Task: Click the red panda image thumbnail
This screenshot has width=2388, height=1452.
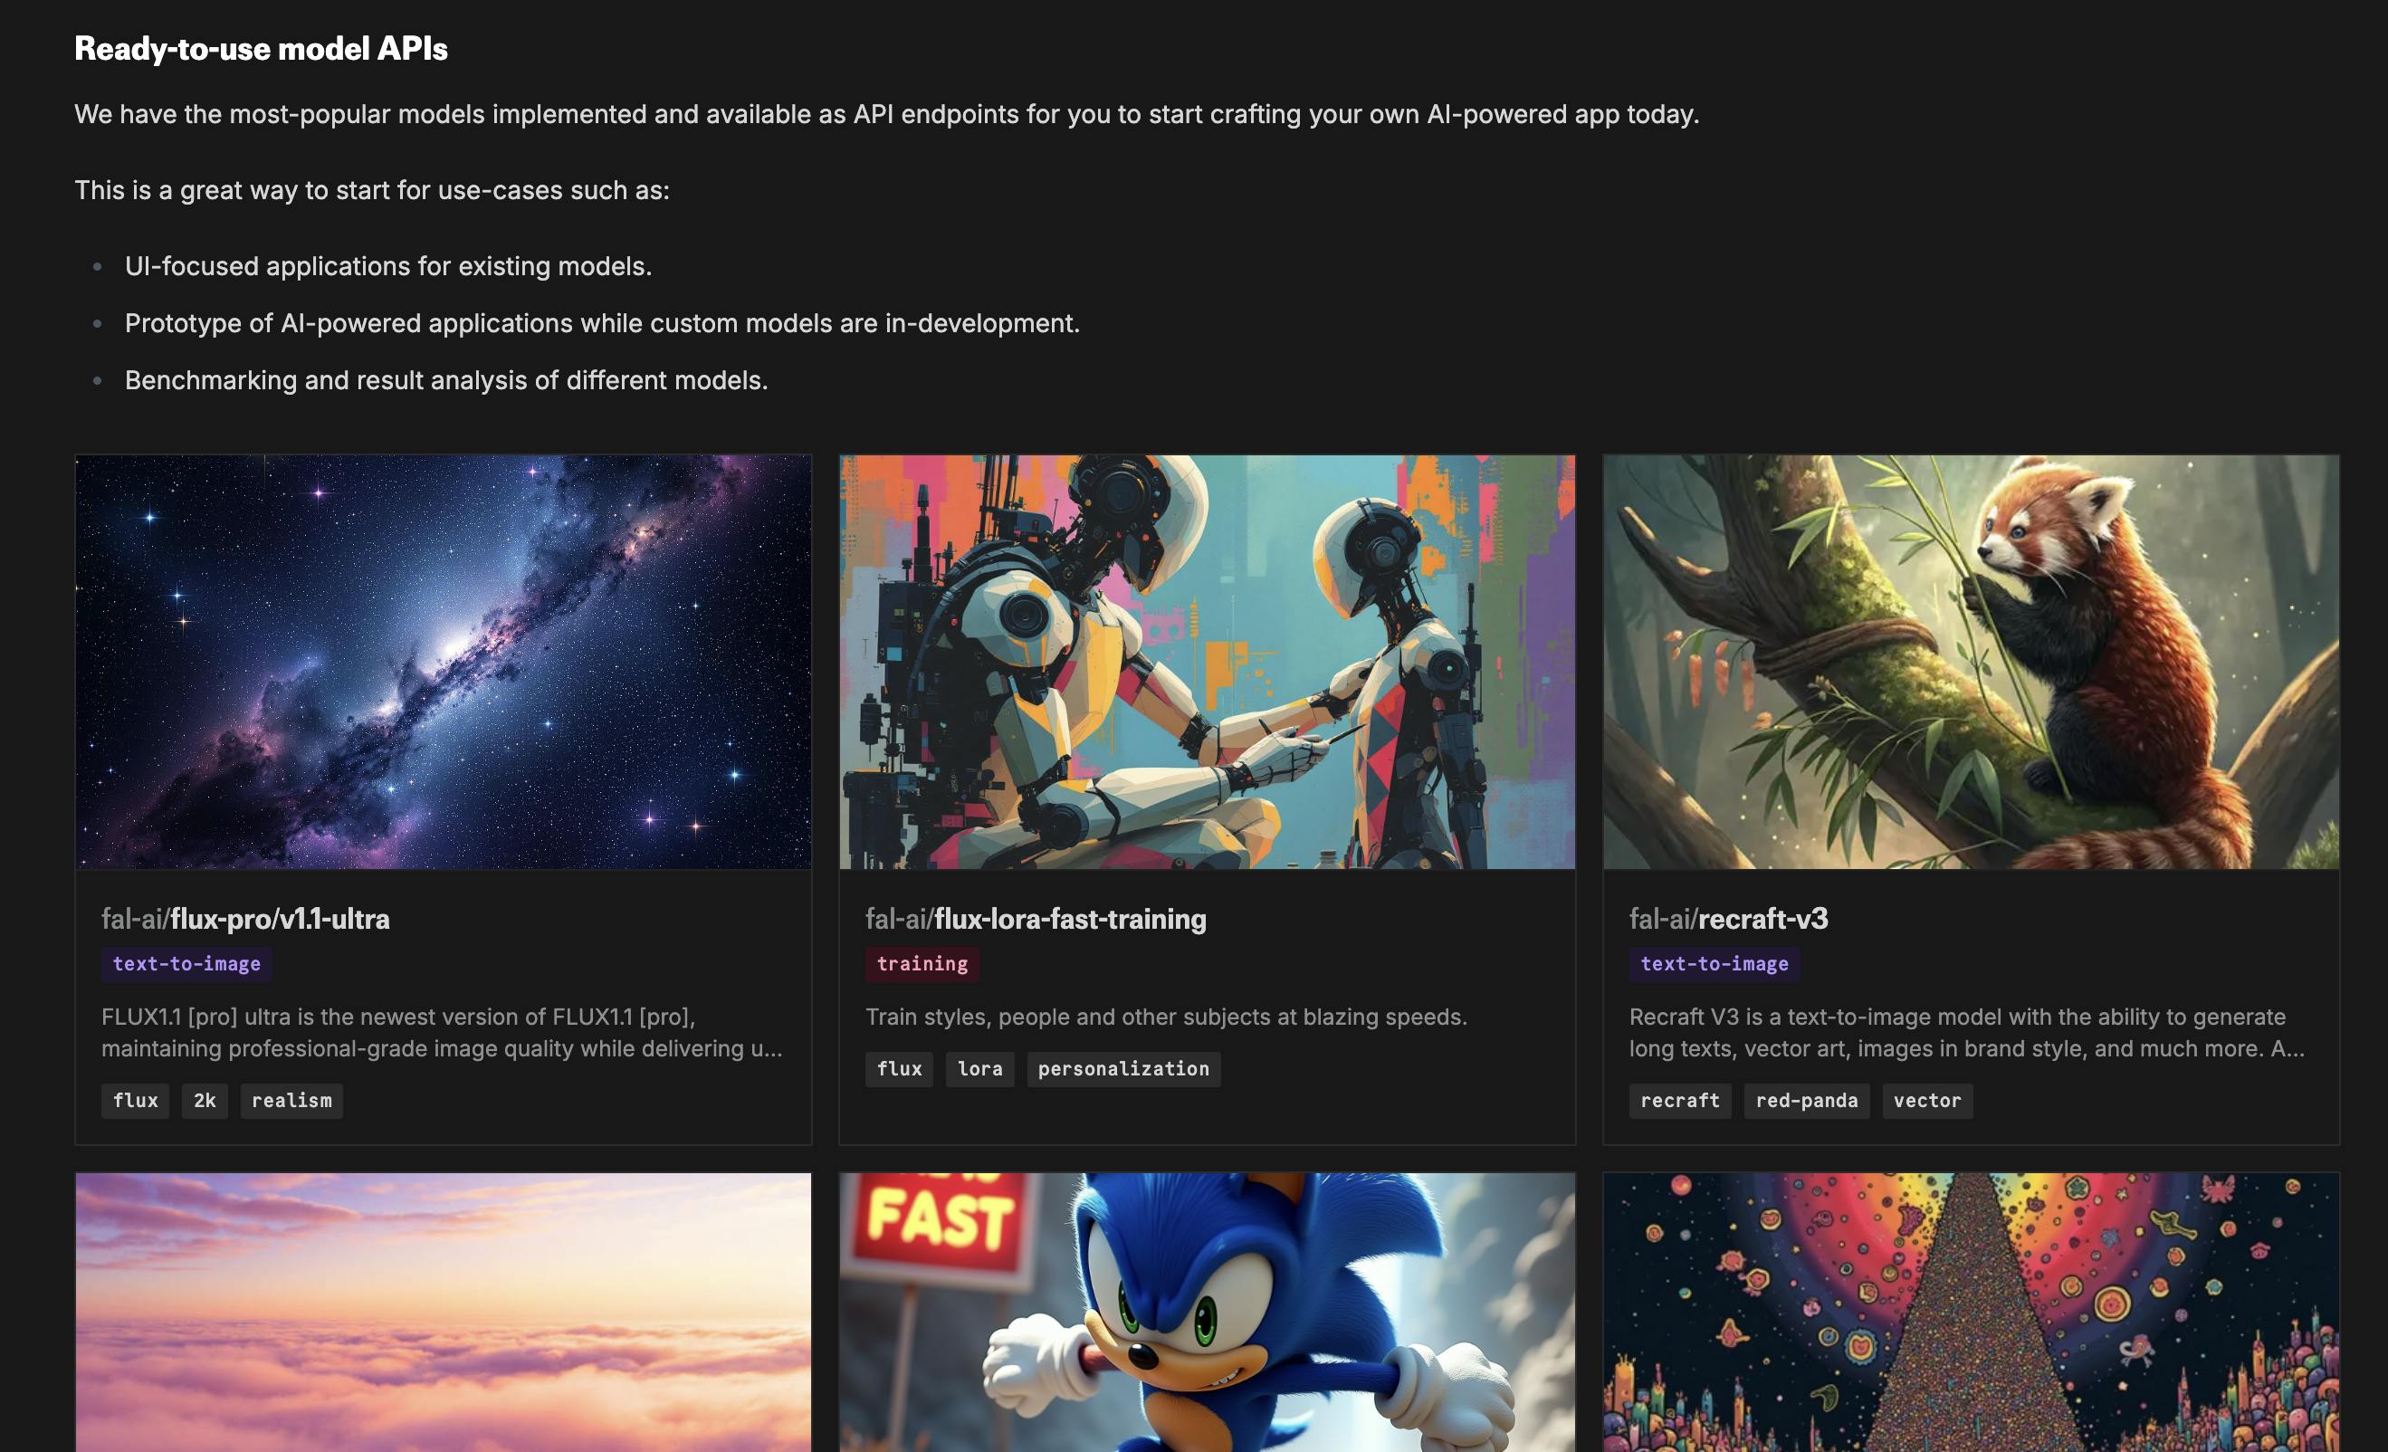Action: [1971, 662]
